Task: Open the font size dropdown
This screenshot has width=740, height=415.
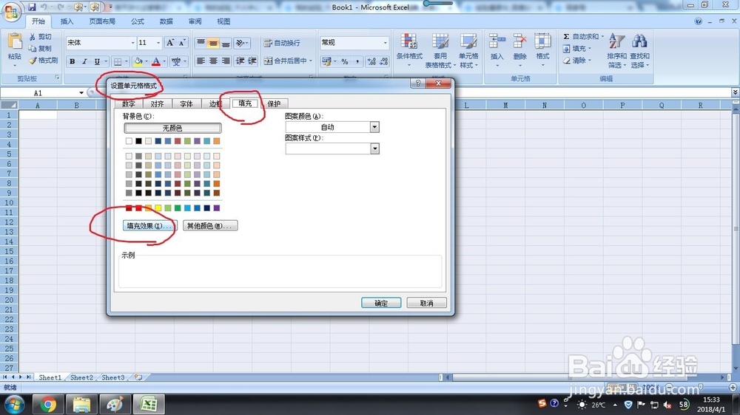Action: (158, 42)
